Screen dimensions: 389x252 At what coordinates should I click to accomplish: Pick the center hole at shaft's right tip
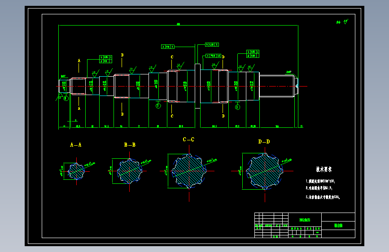(x=297, y=86)
